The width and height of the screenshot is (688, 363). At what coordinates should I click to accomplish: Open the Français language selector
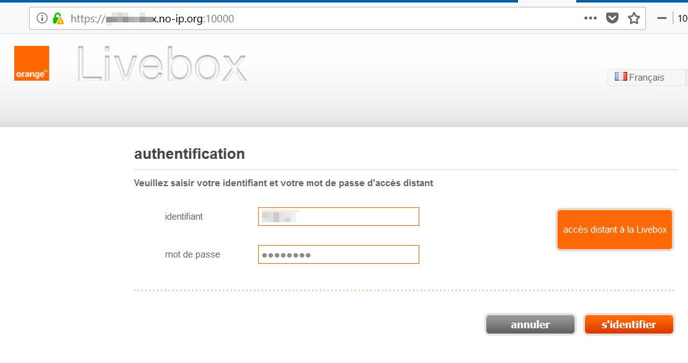click(x=646, y=78)
